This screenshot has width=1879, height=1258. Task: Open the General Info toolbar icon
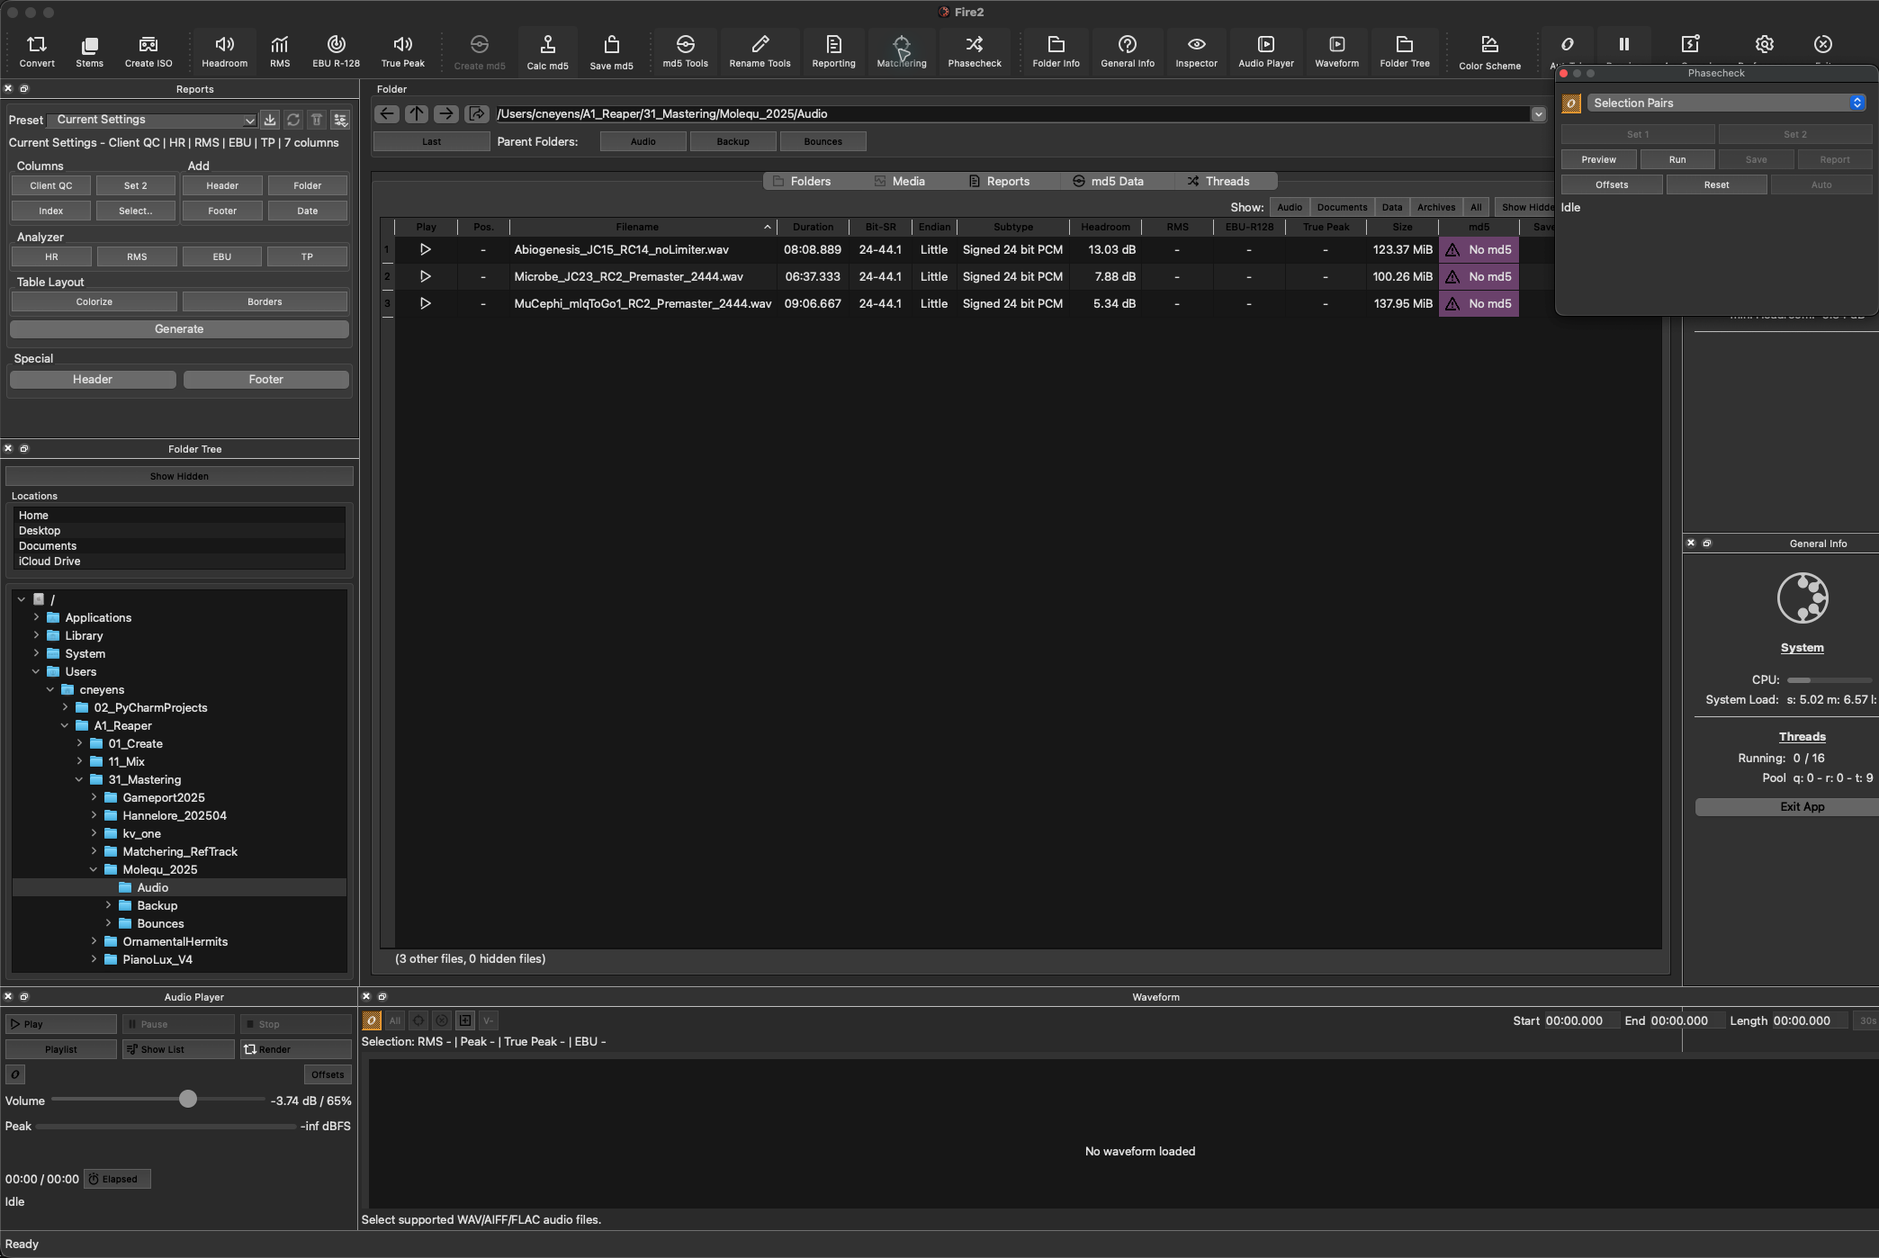click(x=1128, y=51)
